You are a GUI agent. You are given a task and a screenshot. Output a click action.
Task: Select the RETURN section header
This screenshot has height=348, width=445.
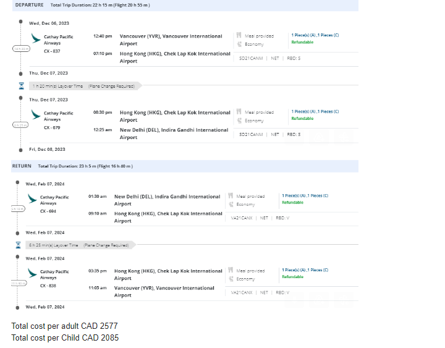[22, 166]
